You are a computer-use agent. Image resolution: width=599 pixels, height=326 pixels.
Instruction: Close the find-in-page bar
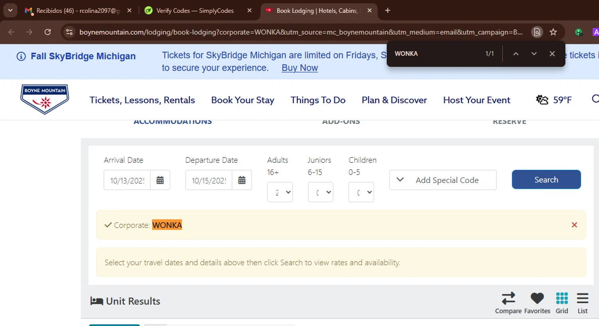552,54
